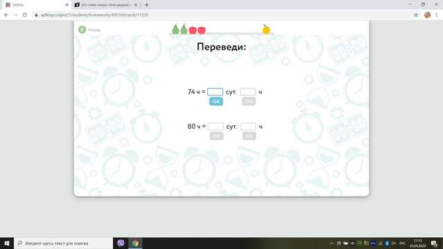Select days input field for 74 ч

click(x=215, y=92)
